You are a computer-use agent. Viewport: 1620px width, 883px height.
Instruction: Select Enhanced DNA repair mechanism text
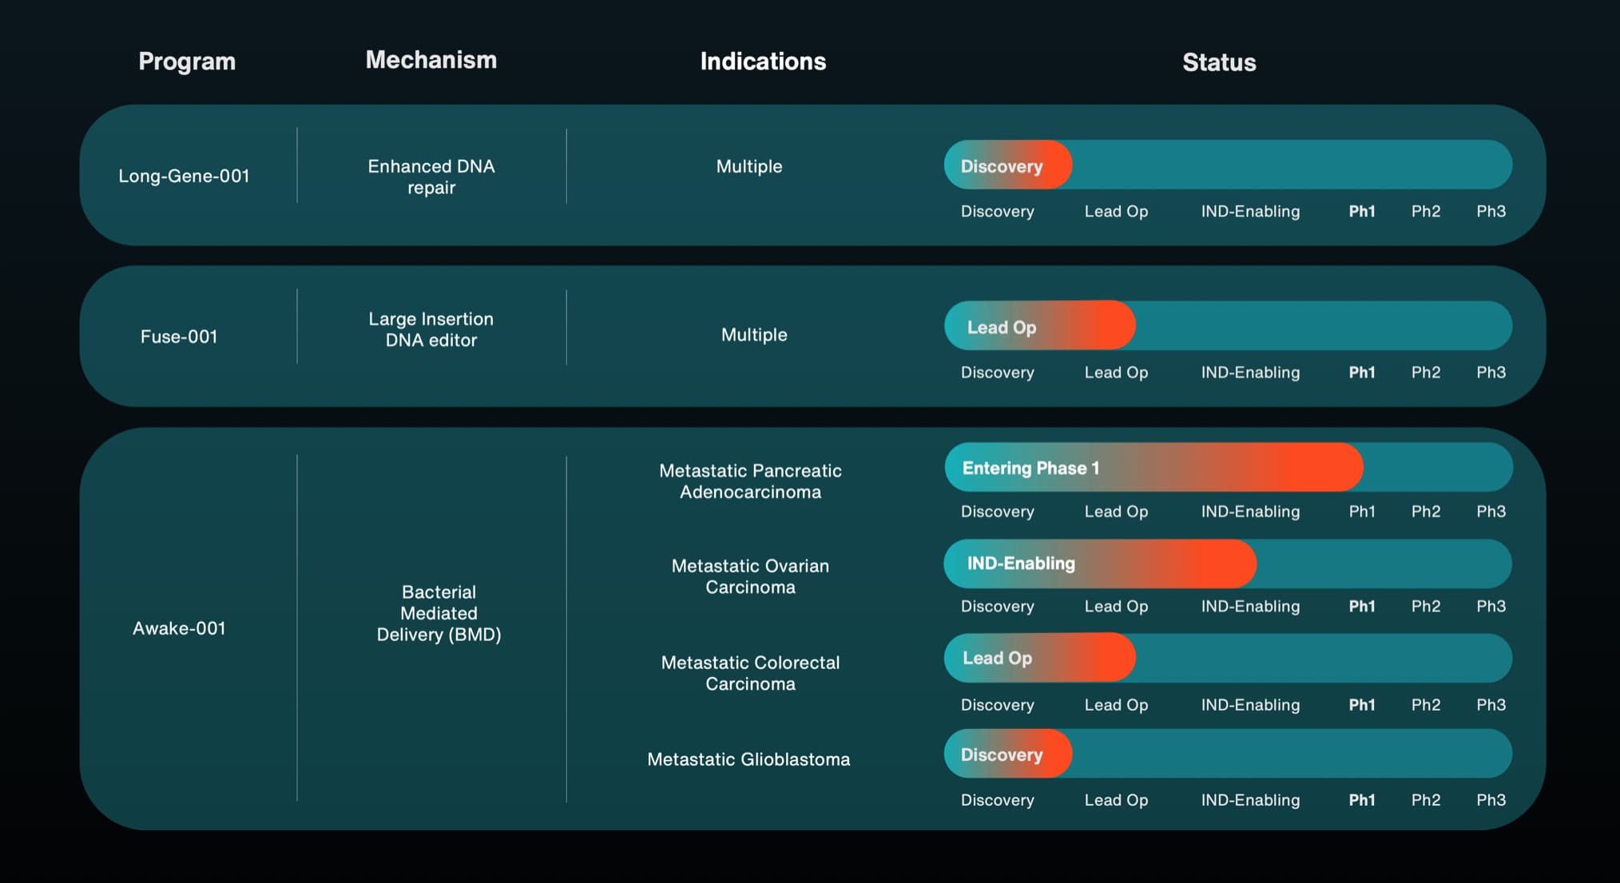[x=431, y=176]
